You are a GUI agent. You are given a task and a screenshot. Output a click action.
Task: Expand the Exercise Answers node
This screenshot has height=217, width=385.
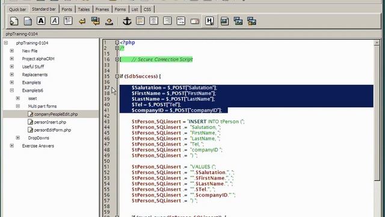(x=12, y=146)
